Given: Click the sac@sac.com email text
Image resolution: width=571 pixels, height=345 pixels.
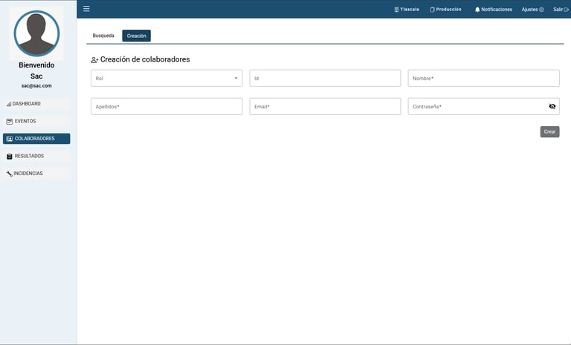Looking at the screenshot, I should (36, 86).
